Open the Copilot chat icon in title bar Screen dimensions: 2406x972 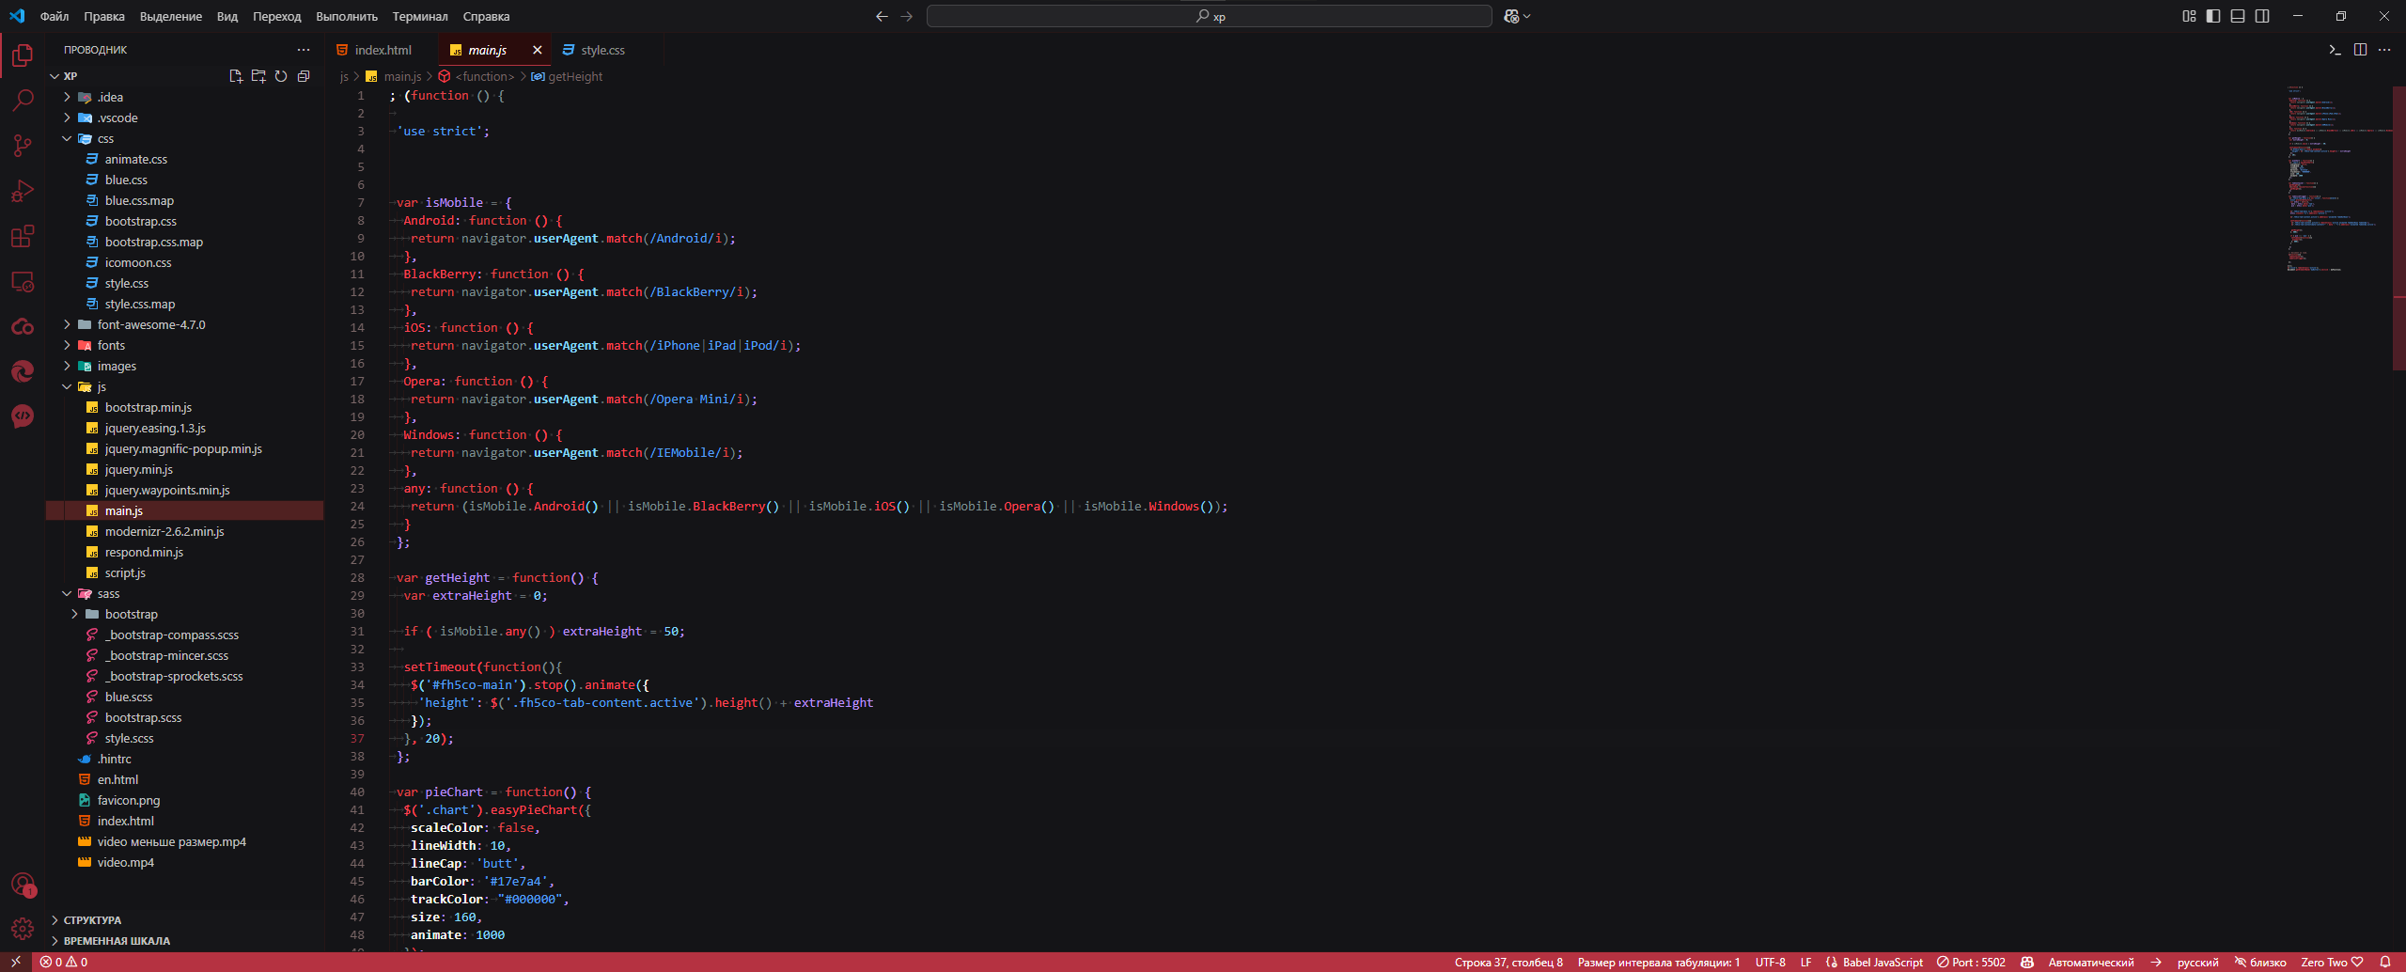tap(1511, 16)
